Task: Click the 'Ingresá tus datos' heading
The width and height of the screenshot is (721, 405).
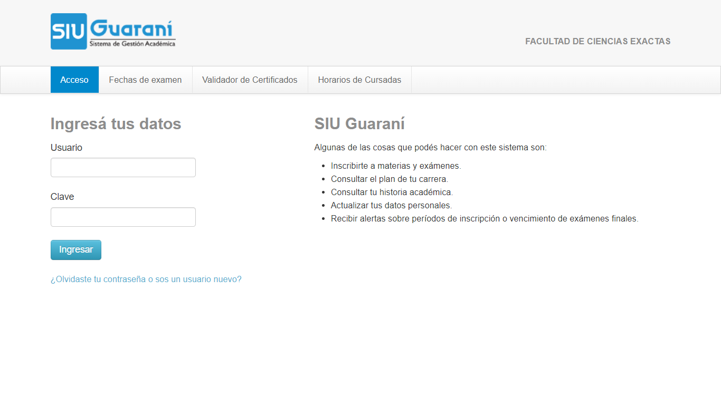Action: click(116, 124)
